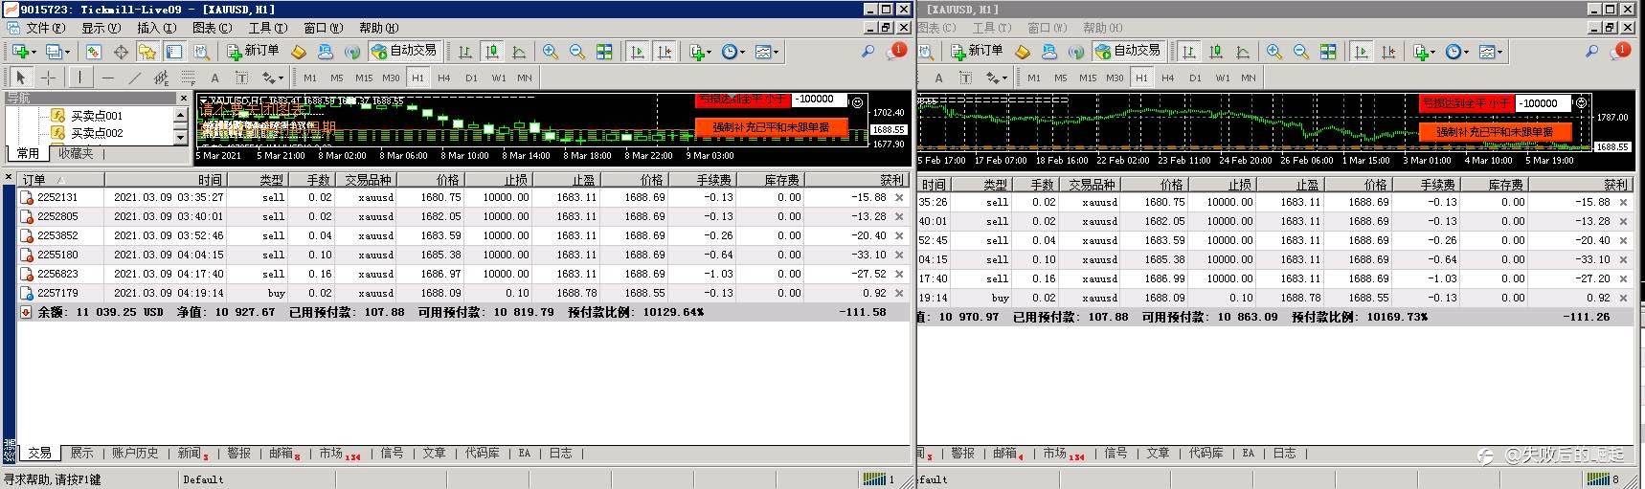Image resolution: width=1645 pixels, height=489 pixels.
Task: Click 强制补充已平和未跟单据 button on right chart
Action: tap(1495, 132)
